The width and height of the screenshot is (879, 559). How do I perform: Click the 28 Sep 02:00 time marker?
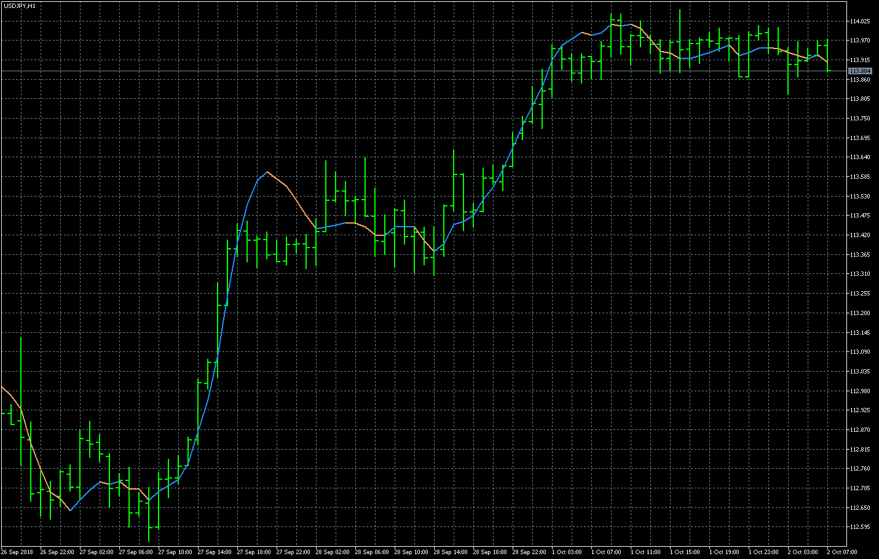pos(333,552)
